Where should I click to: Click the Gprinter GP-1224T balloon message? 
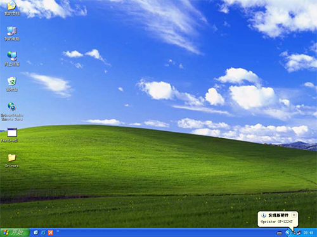click(x=276, y=222)
